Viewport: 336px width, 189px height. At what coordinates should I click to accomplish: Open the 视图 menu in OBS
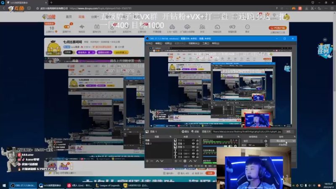pos(168,43)
